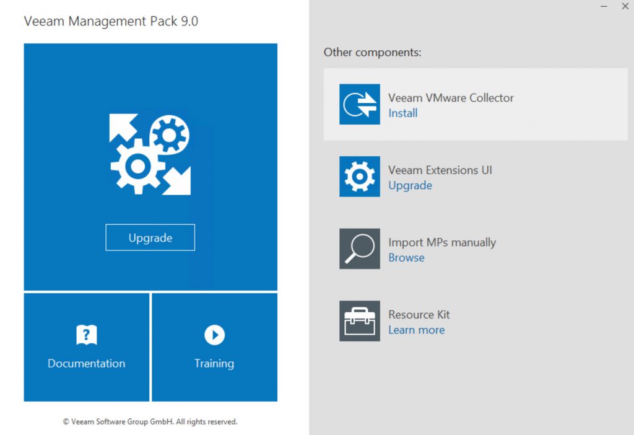Select the Import MPs manually title text
Viewport: 634px width, 435px height.
(x=442, y=242)
